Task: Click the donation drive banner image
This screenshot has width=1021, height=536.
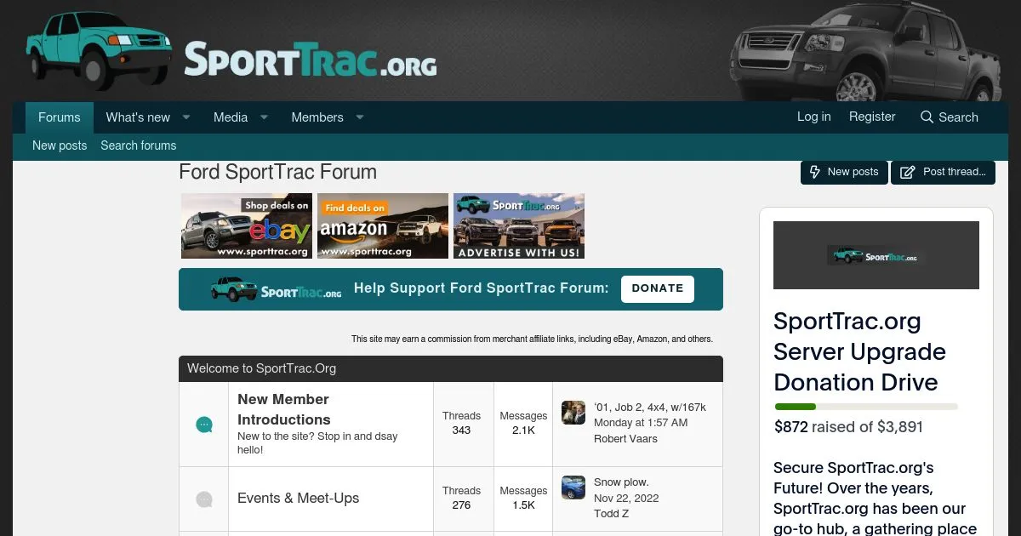Action: (x=876, y=255)
